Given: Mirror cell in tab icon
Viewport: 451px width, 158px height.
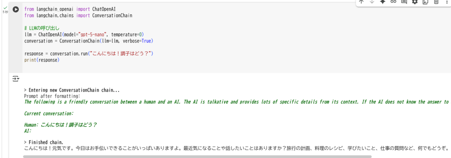Looking at the screenshot, I should [x=425, y=2].
